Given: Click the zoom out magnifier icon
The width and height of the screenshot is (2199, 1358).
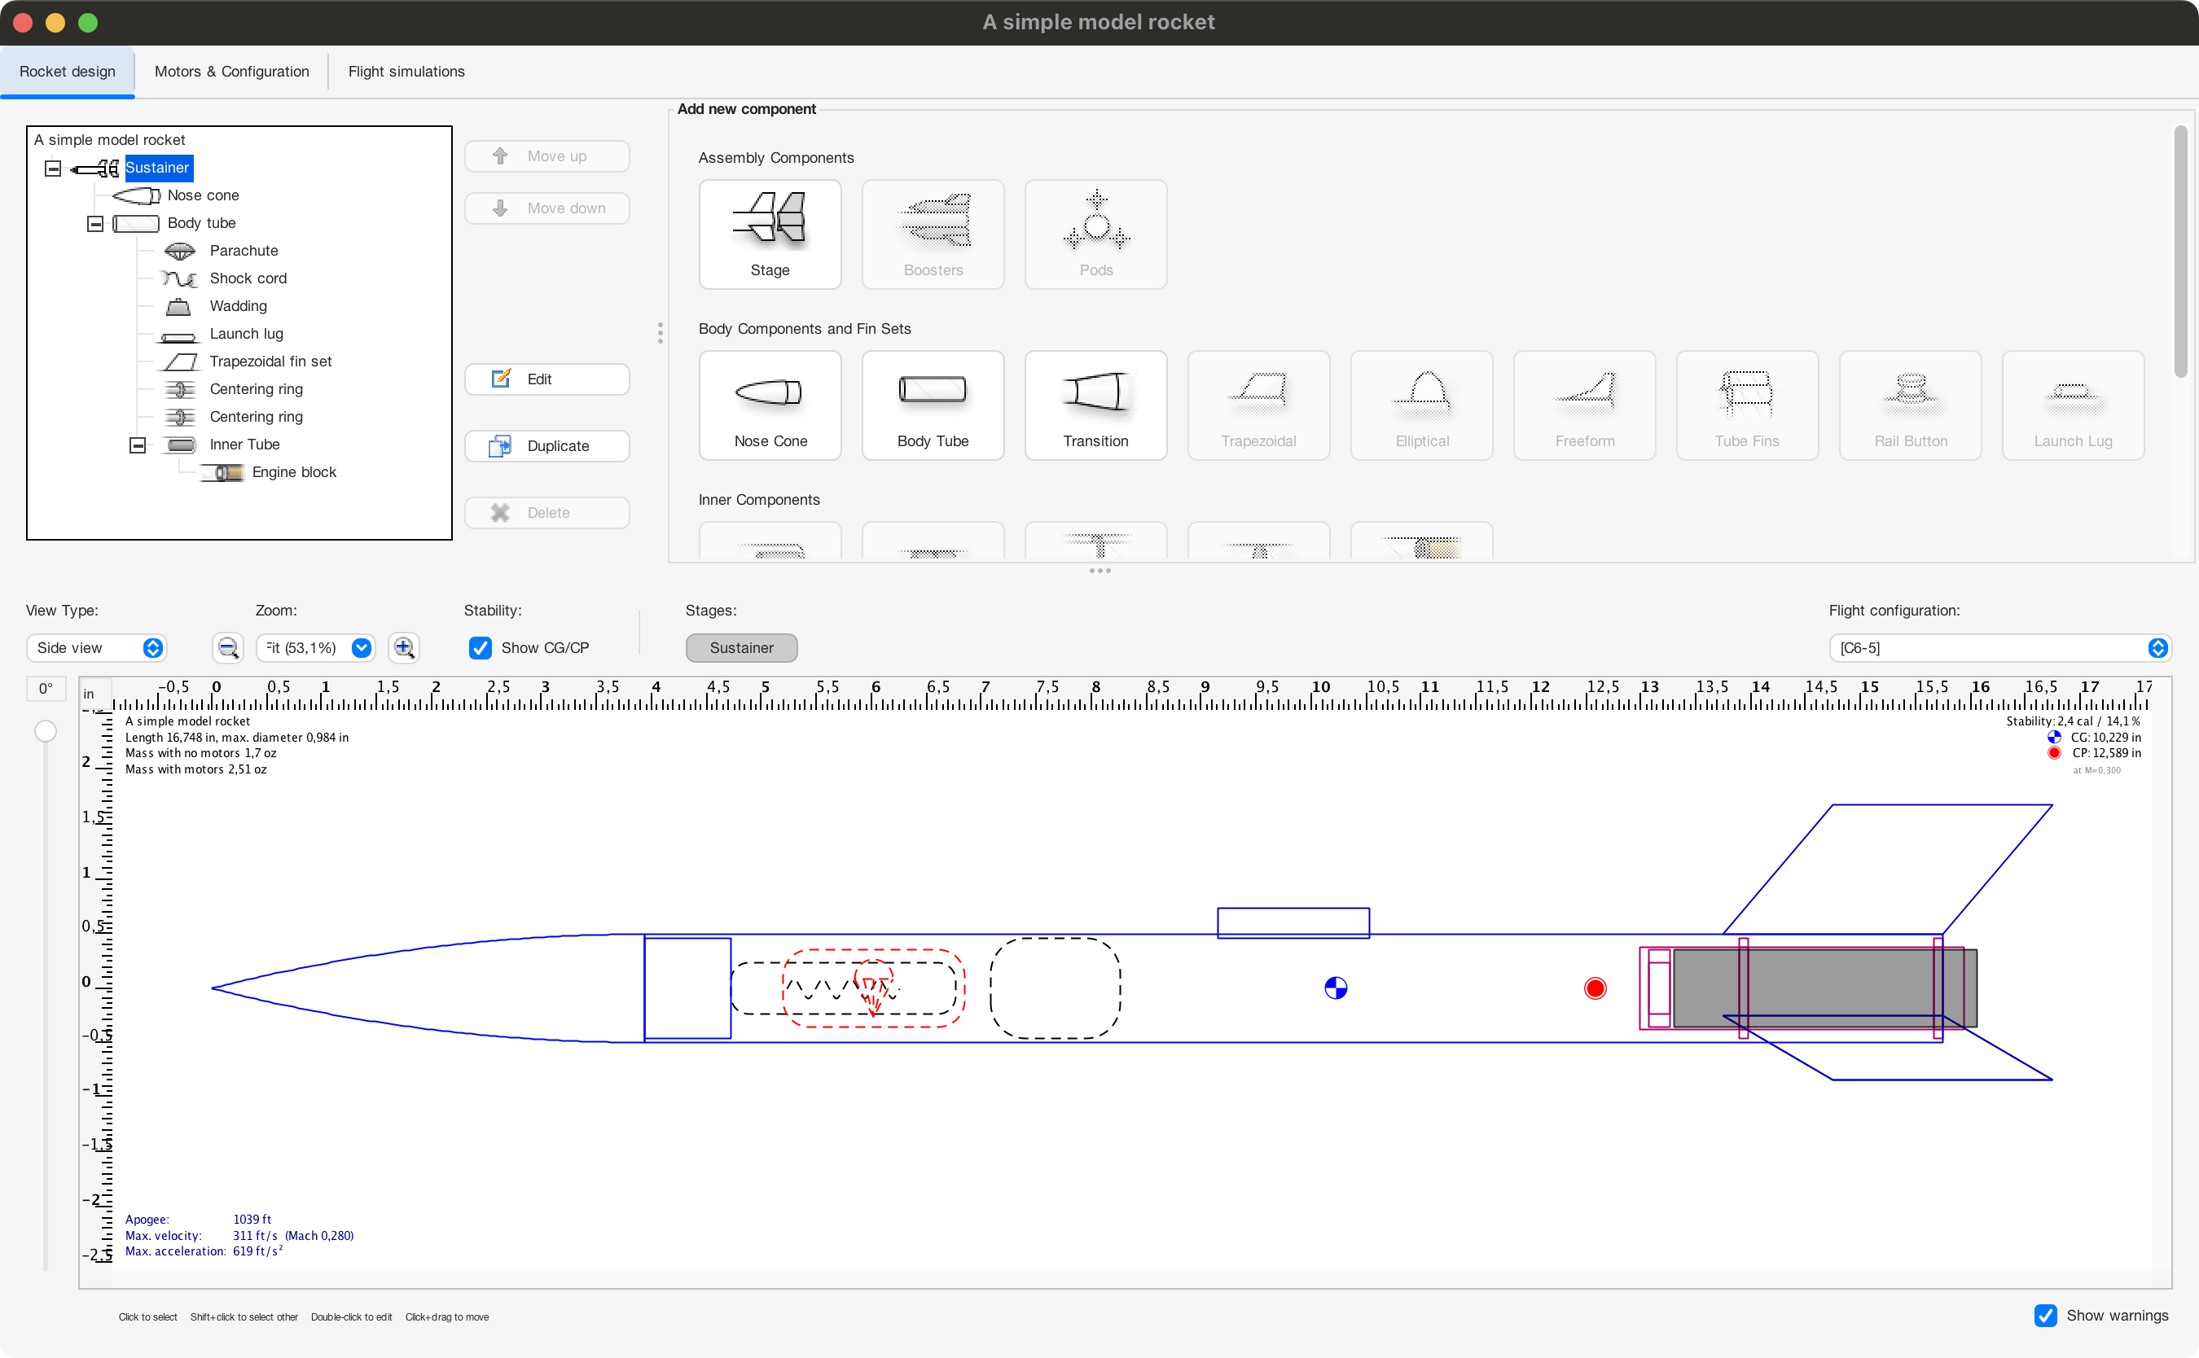Looking at the screenshot, I should (x=227, y=647).
